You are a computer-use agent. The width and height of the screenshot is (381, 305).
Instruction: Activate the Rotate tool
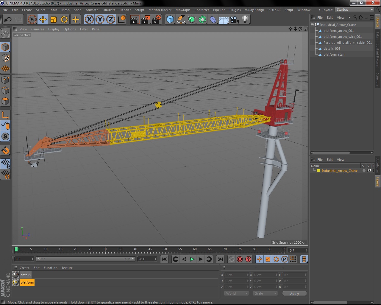pos(64,20)
